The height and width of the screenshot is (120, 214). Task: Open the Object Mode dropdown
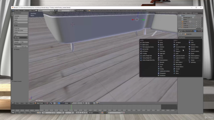[x=40, y=103]
